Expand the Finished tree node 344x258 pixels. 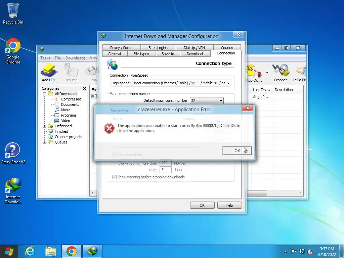click(x=44, y=131)
